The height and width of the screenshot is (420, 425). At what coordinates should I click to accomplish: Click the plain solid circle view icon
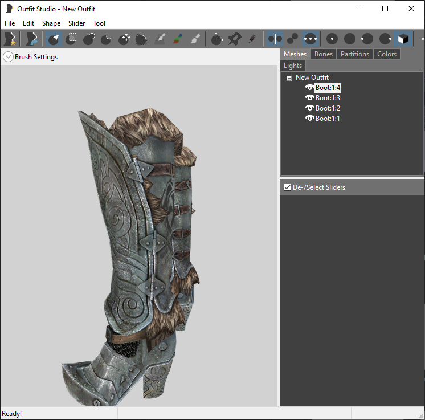click(350, 39)
